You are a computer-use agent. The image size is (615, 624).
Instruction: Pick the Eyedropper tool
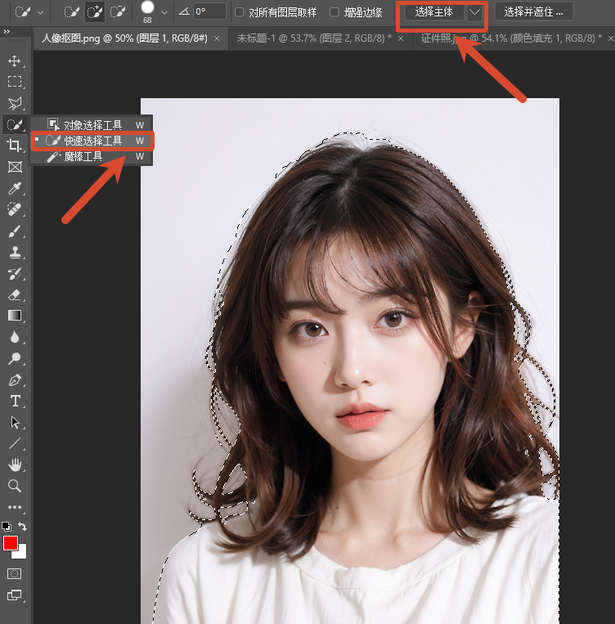[15, 189]
